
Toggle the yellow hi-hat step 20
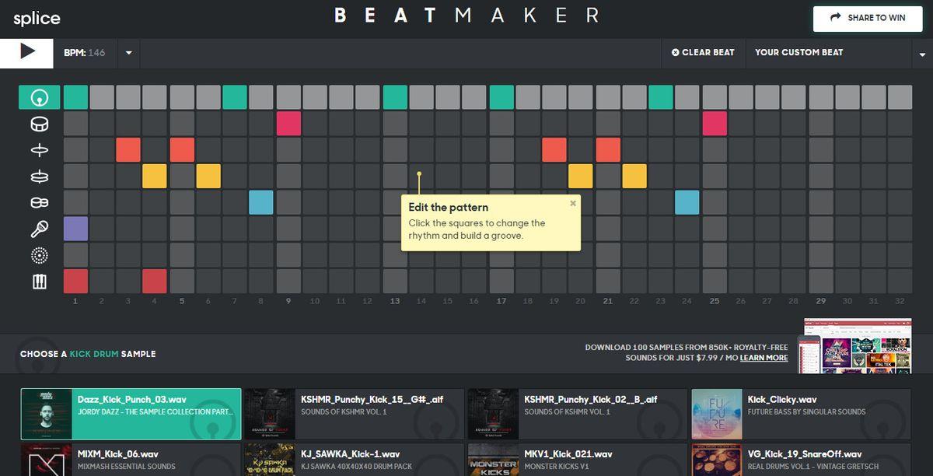[581, 177]
